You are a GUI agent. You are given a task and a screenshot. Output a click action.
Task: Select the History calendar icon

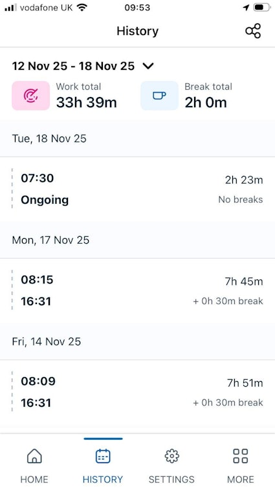(103, 456)
